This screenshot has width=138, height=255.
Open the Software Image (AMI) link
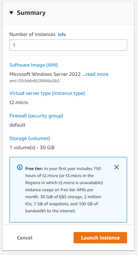pos(33,65)
